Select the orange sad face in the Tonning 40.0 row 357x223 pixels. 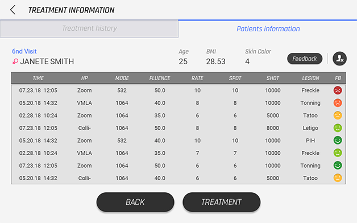tap(338, 103)
